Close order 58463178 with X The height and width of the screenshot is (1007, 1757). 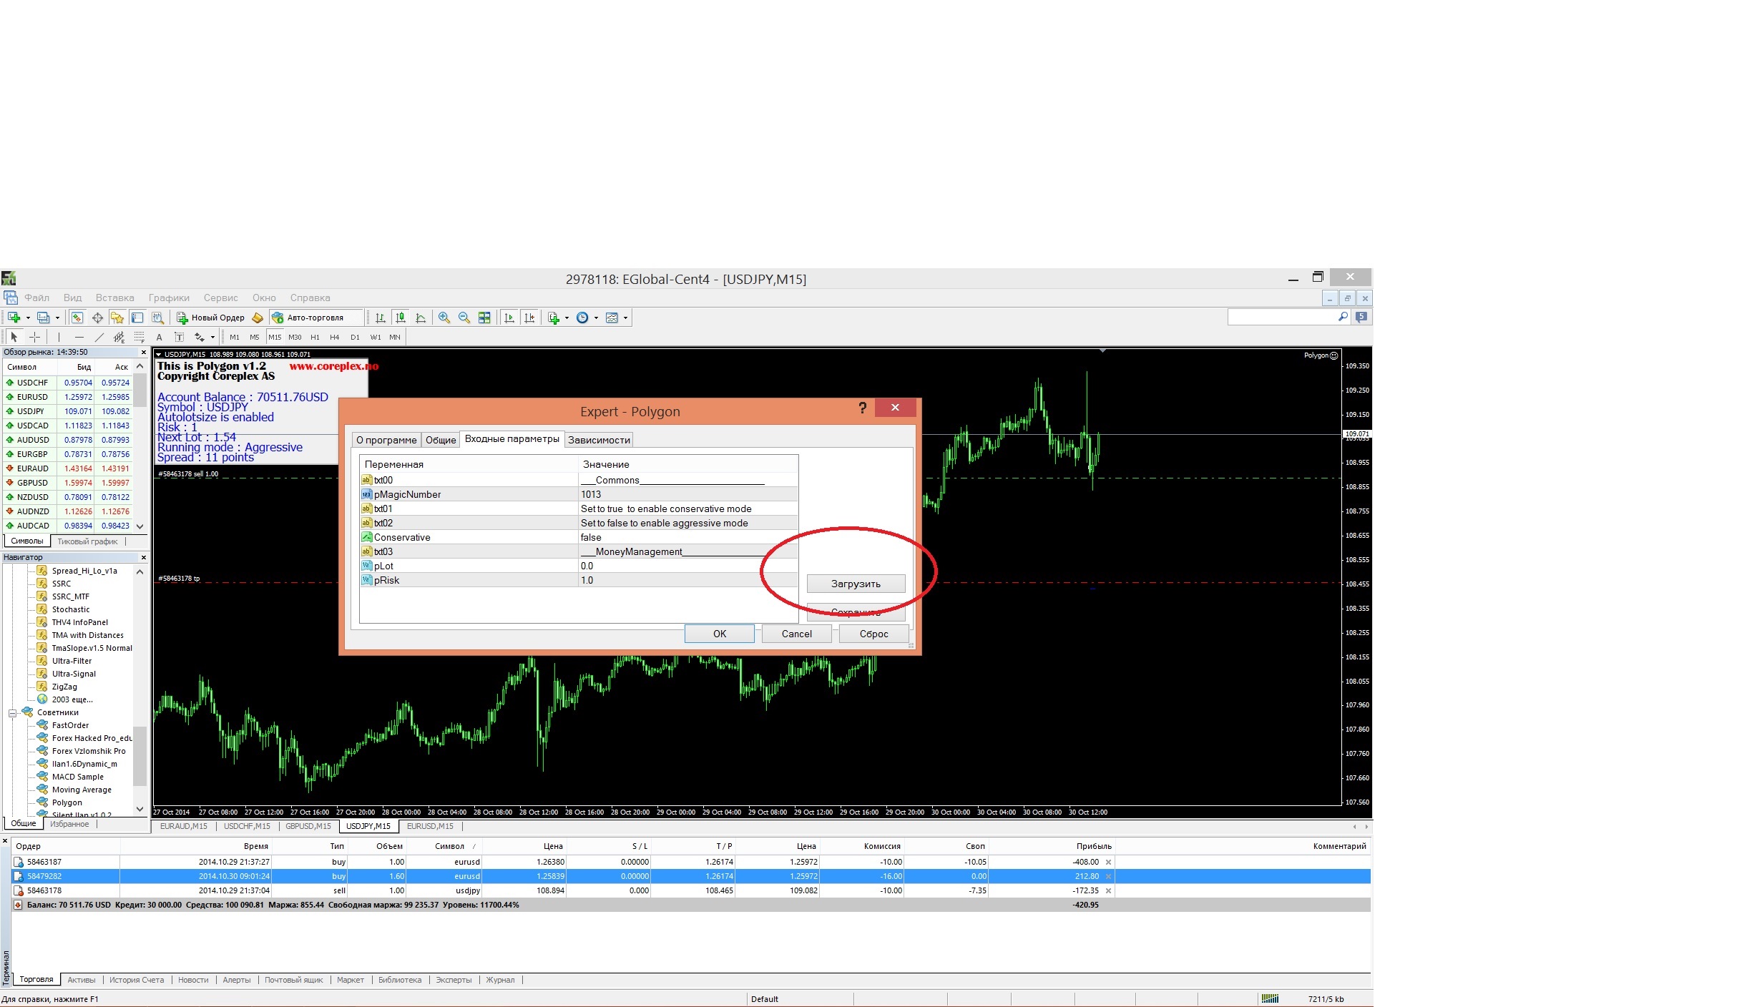point(1108,890)
